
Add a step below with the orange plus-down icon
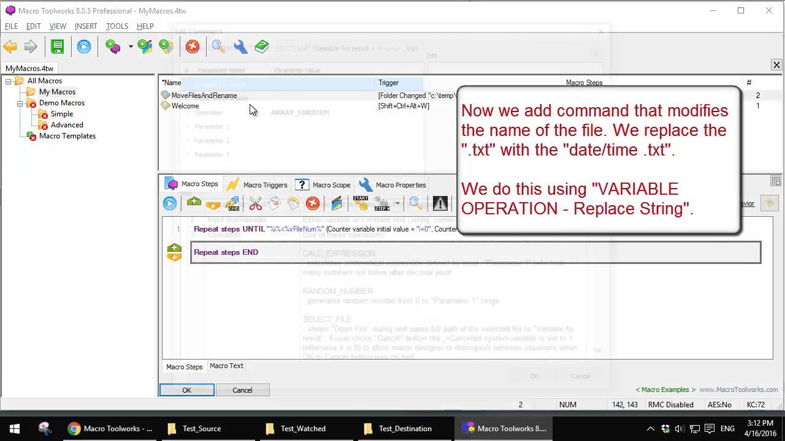213,203
